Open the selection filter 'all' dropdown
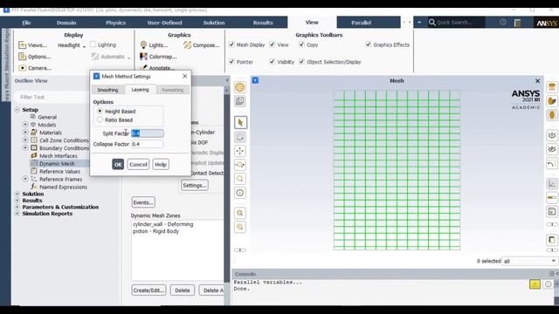The width and height of the screenshot is (559, 314). coord(529,261)
